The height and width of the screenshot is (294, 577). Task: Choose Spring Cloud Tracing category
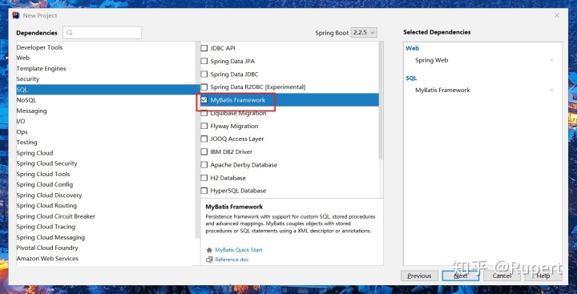[46, 227]
